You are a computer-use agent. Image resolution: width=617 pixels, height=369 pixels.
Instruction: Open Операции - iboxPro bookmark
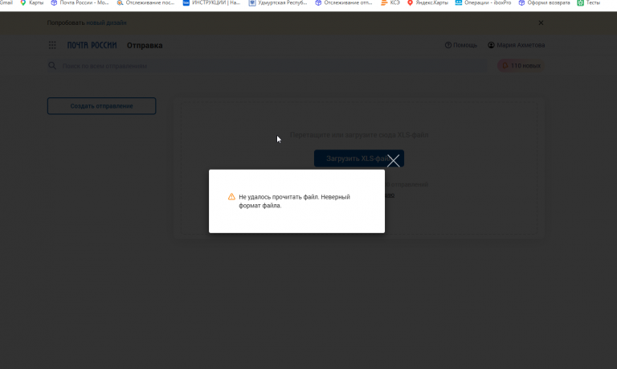tap(483, 2)
